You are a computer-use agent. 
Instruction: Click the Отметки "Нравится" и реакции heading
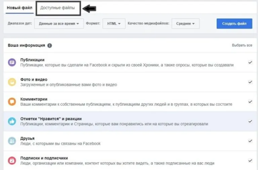tap(51, 119)
